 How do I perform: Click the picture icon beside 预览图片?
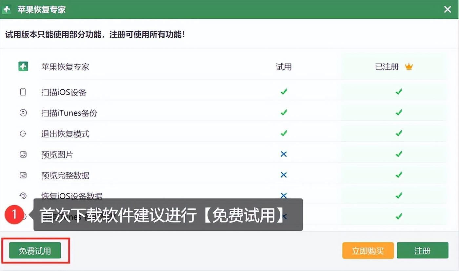[23, 154]
